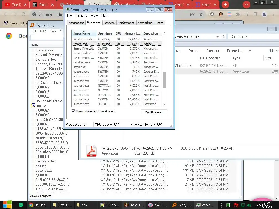Open the uBlock Origin extension icon
Viewport: 279px width, 209px height.
point(212,14)
